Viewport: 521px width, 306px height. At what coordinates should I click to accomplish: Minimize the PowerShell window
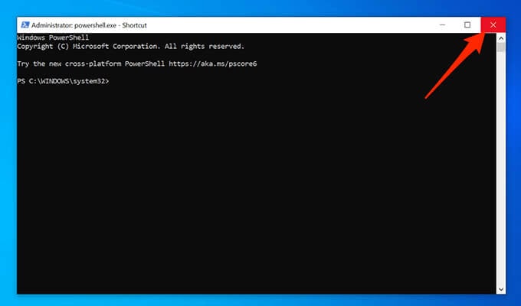442,25
